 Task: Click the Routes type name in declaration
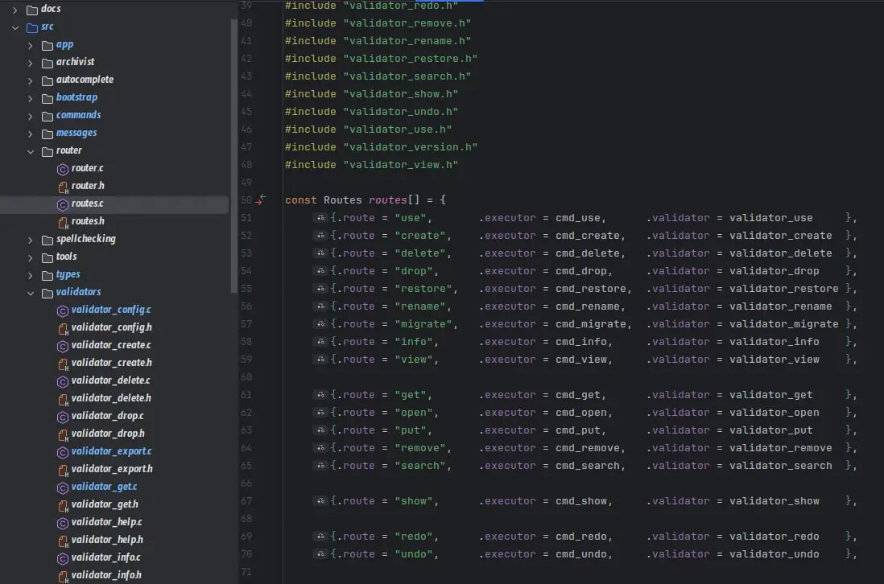(342, 200)
